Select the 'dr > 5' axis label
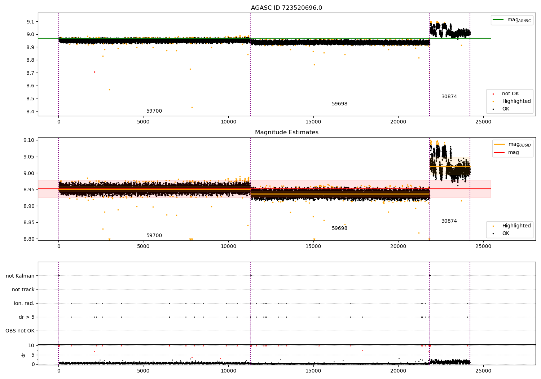The height and width of the screenshot is (379, 541). [27, 317]
